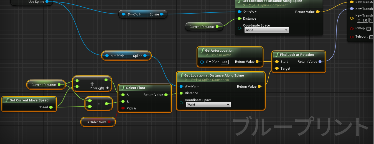Click the output pin of the add node

[106, 80]
